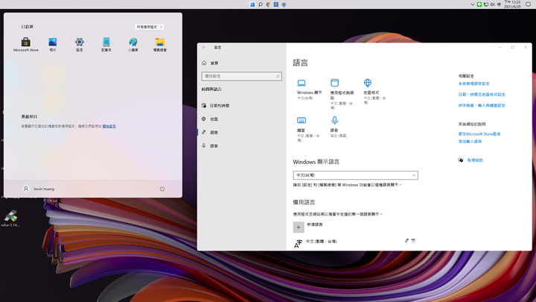Open date, time and regional format settings link
The height and width of the screenshot is (302, 536).
click(482, 95)
